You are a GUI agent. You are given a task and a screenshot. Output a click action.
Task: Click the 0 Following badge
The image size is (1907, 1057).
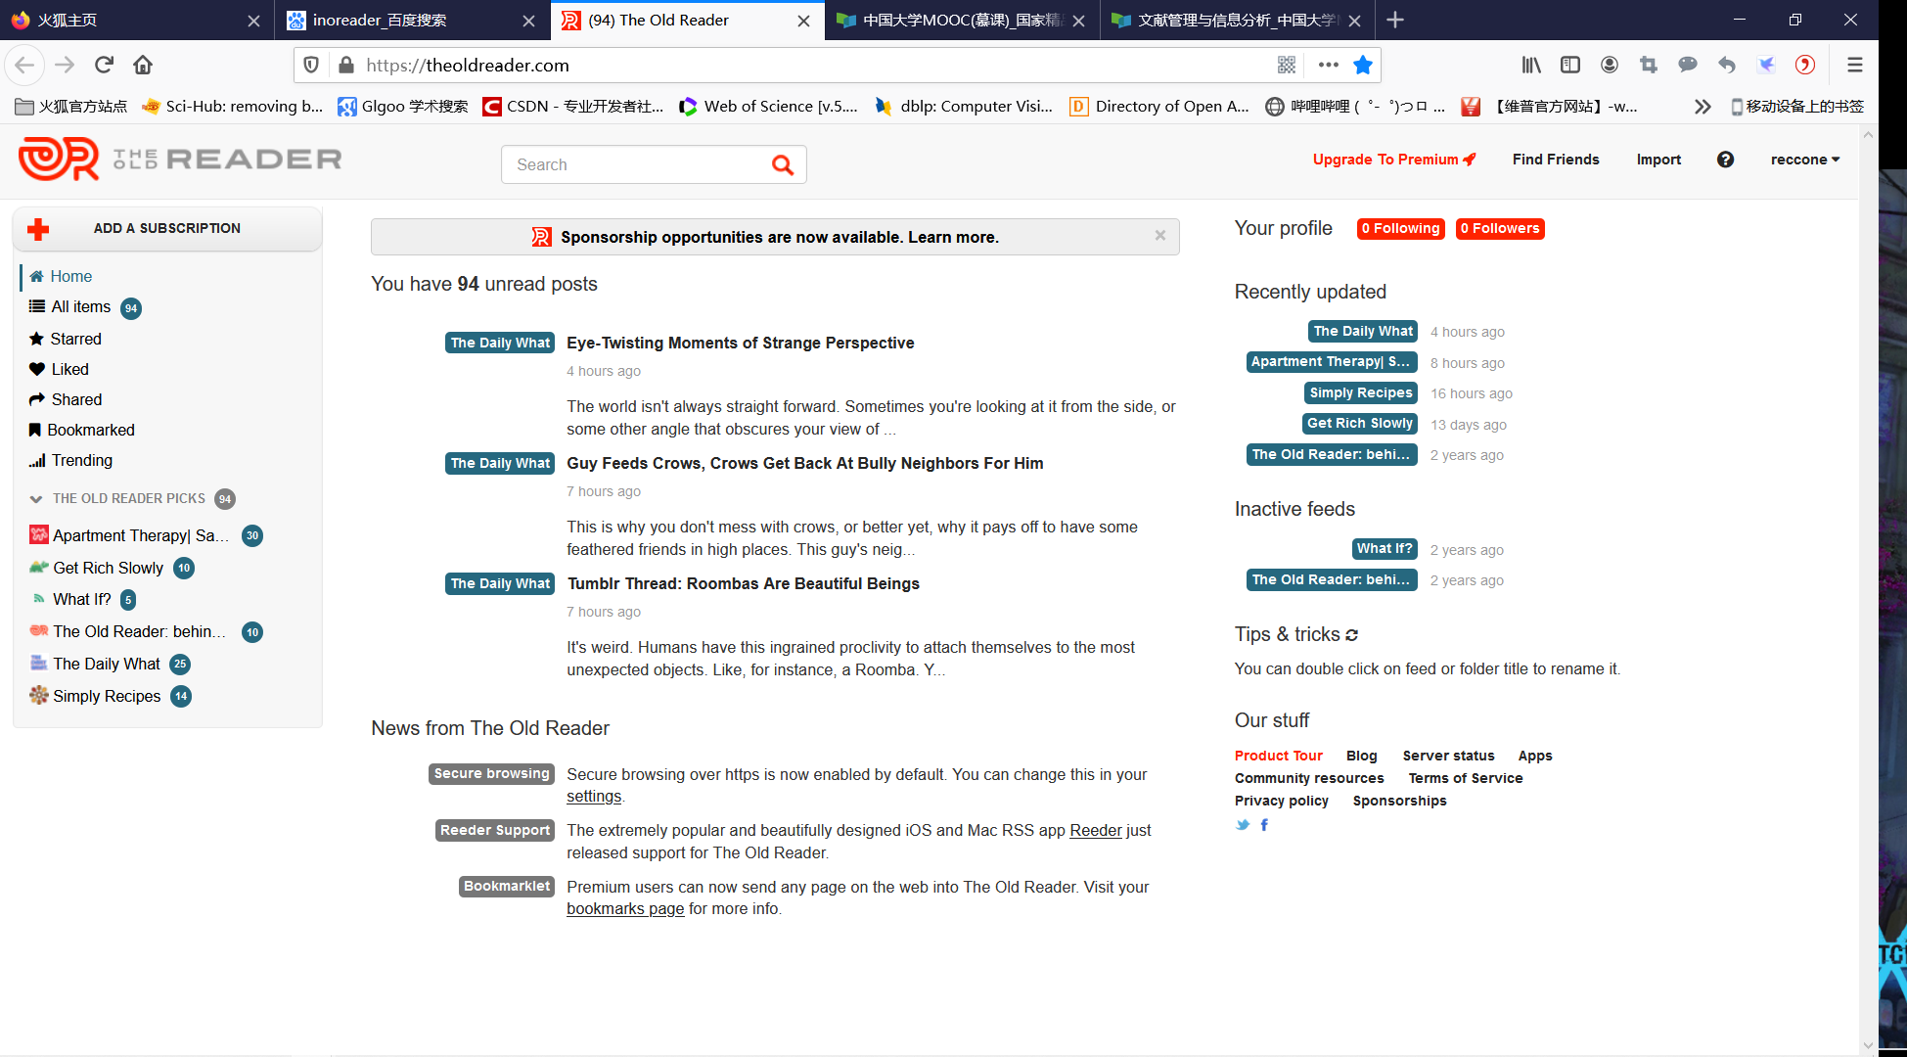[1400, 228]
